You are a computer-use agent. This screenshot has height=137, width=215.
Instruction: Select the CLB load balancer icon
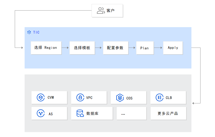pos(160,97)
